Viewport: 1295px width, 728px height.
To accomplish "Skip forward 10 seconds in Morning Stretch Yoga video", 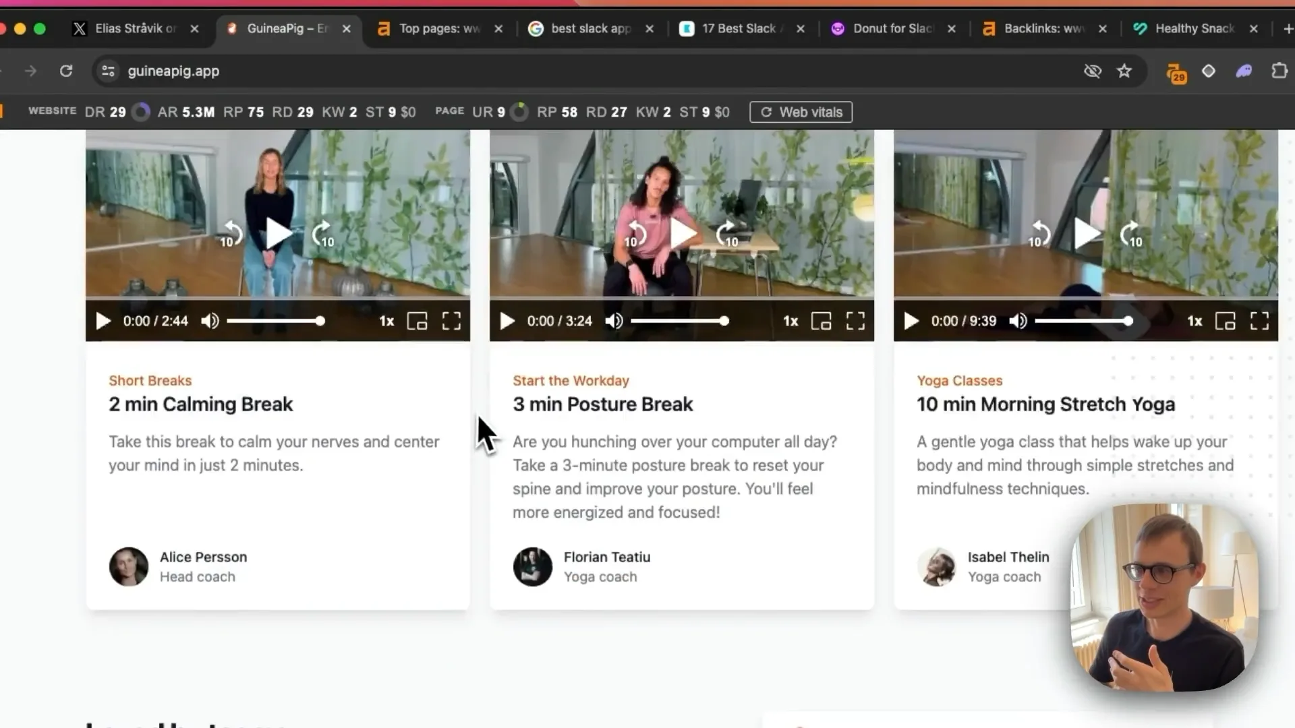I will pos(1132,235).
